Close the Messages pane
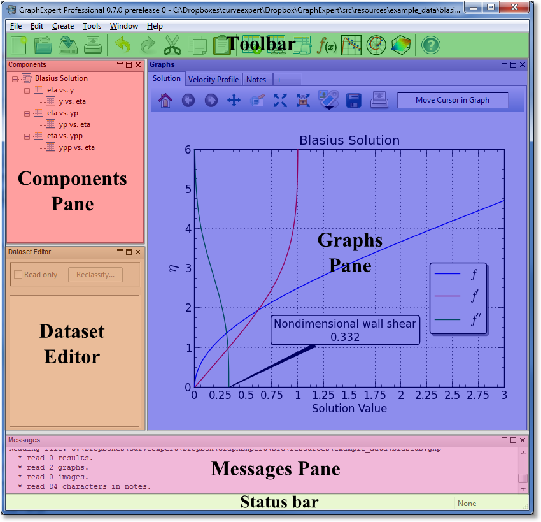The image size is (541, 522). coord(523,440)
